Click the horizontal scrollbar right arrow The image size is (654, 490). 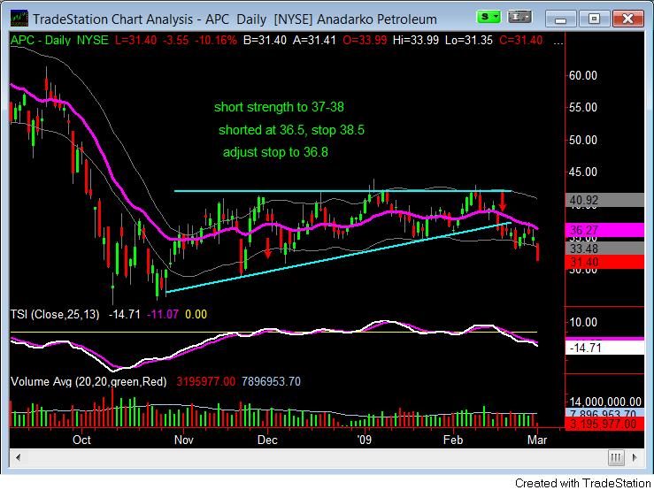click(x=635, y=457)
